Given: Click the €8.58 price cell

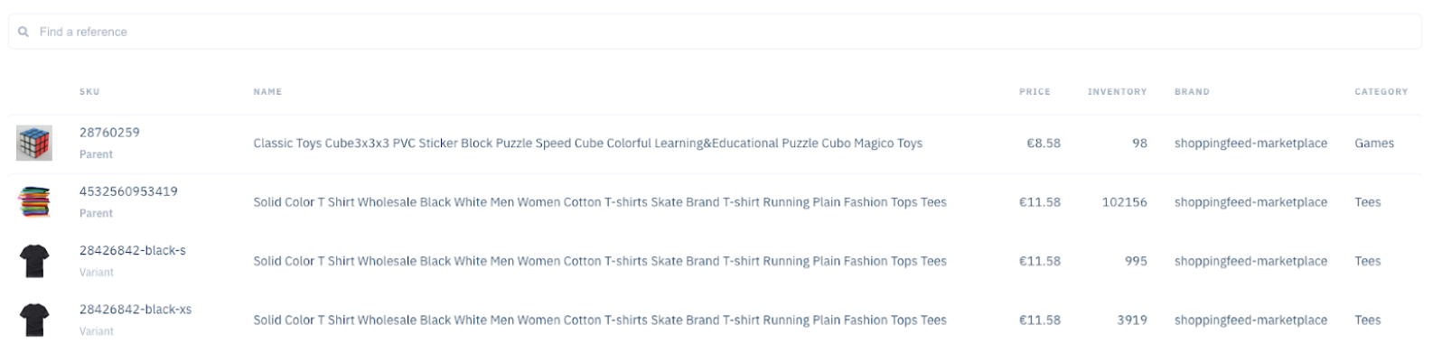Looking at the screenshot, I should [x=1044, y=143].
